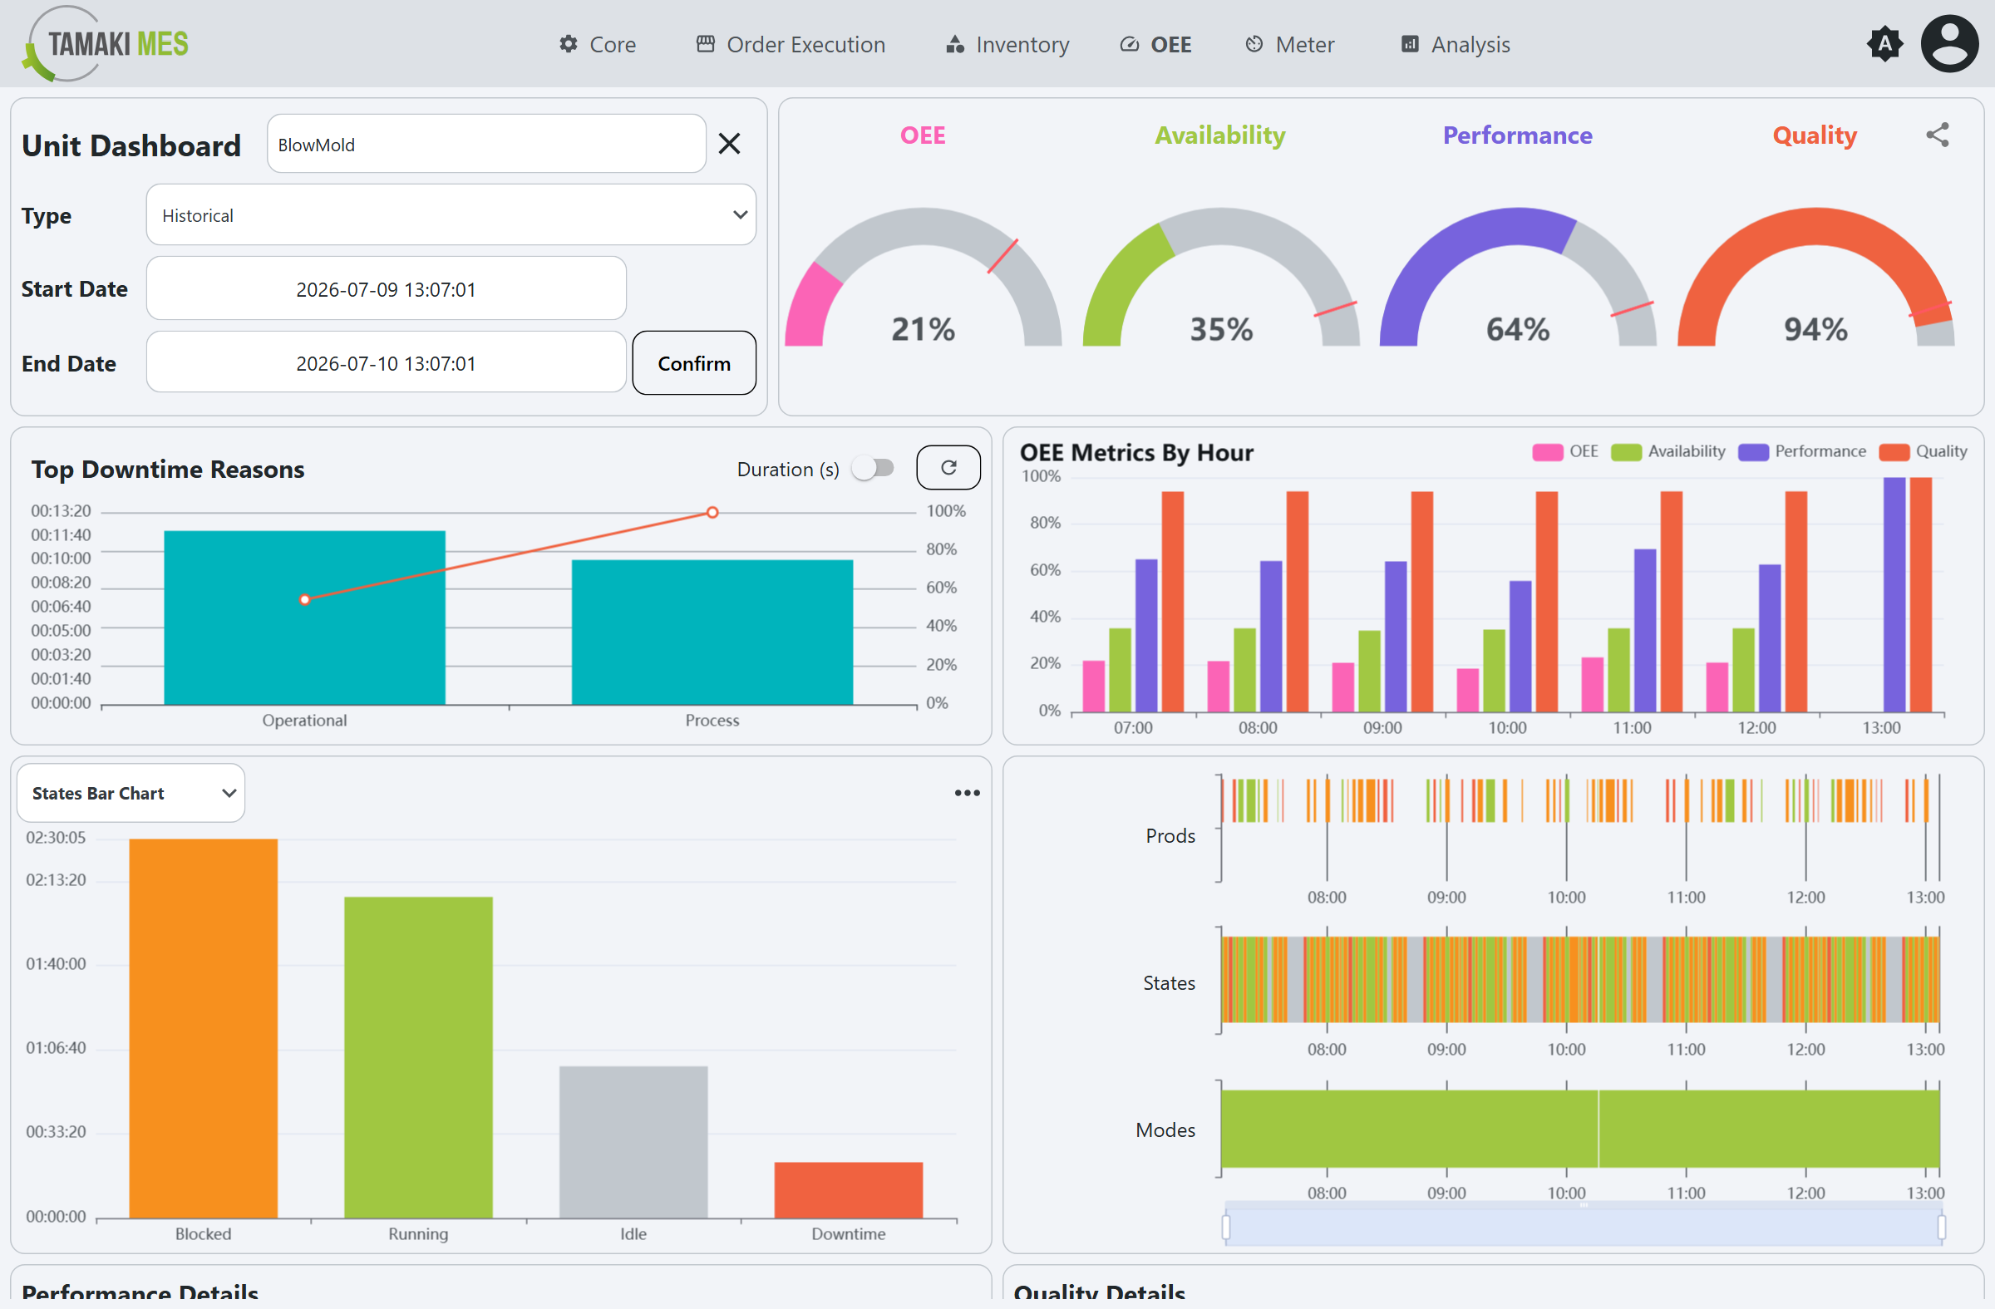The width and height of the screenshot is (1995, 1309).
Task: Open the Inventory menu
Action: point(1007,44)
